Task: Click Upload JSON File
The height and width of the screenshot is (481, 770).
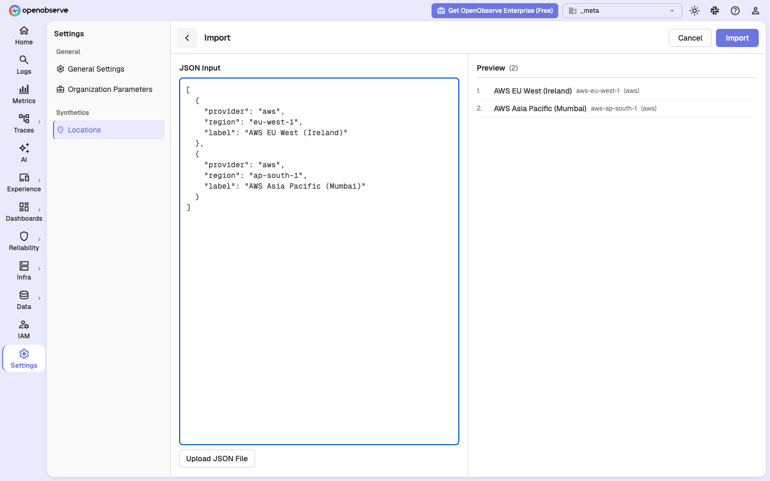Action: pos(217,459)
